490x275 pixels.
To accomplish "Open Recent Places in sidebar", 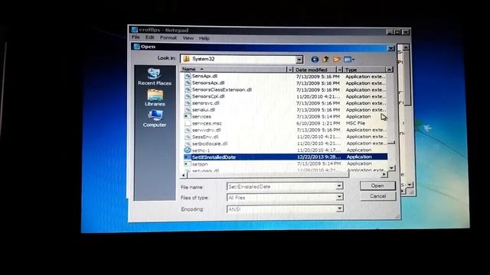I will [155, 76].
